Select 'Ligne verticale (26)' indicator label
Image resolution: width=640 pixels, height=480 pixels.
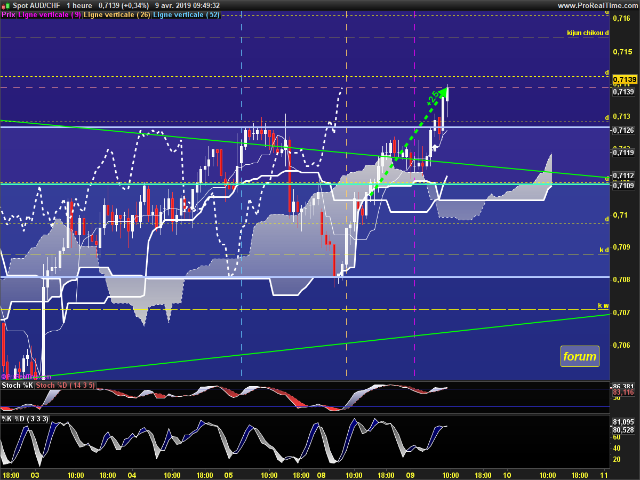click(117, 15)
